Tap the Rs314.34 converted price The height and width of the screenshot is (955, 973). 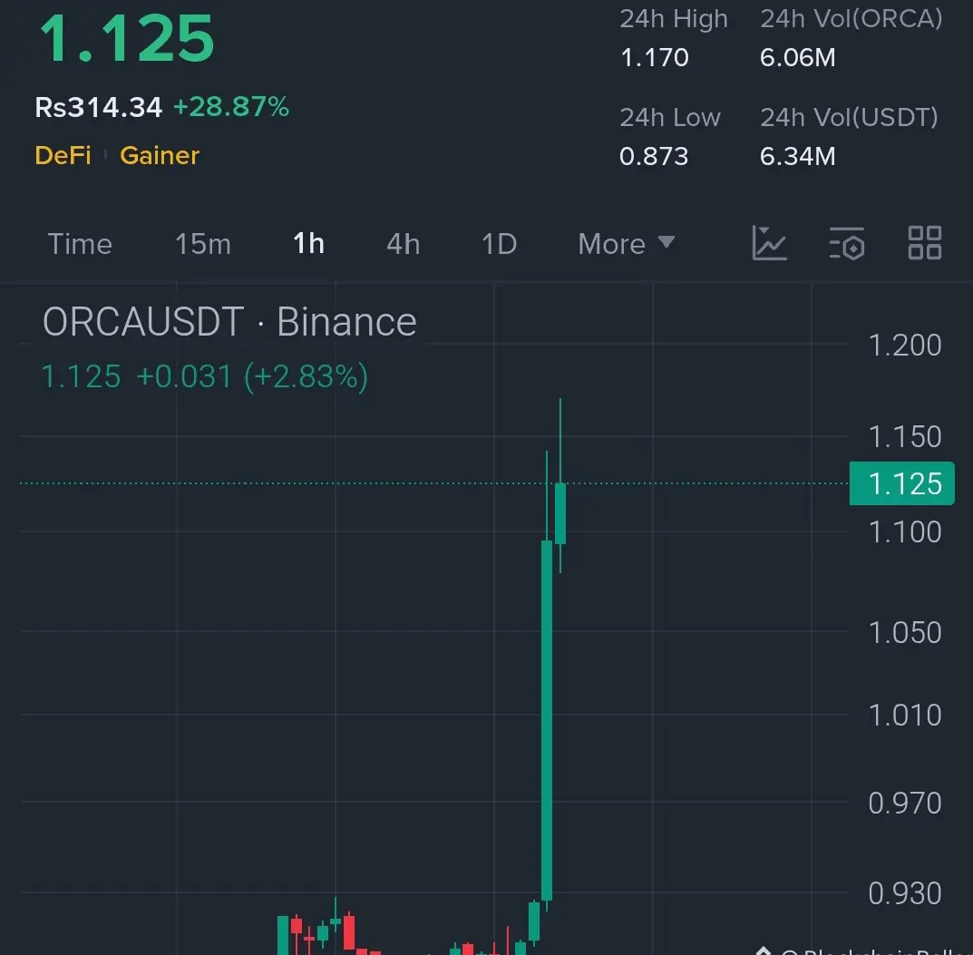(99, 107)
